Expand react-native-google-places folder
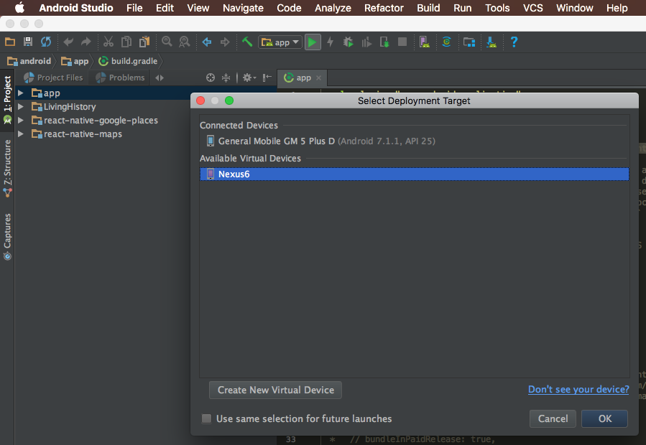This screenshot has width=646, height=445. click(x=21, y=120)
